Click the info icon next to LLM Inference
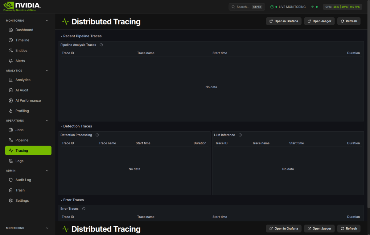Image resolution: width=370 pixels, height=235 pixels. 240,135
